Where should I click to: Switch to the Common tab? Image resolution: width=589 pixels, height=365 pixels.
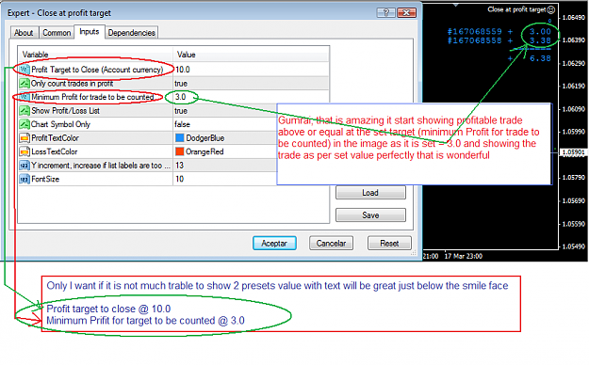(57, 33)
